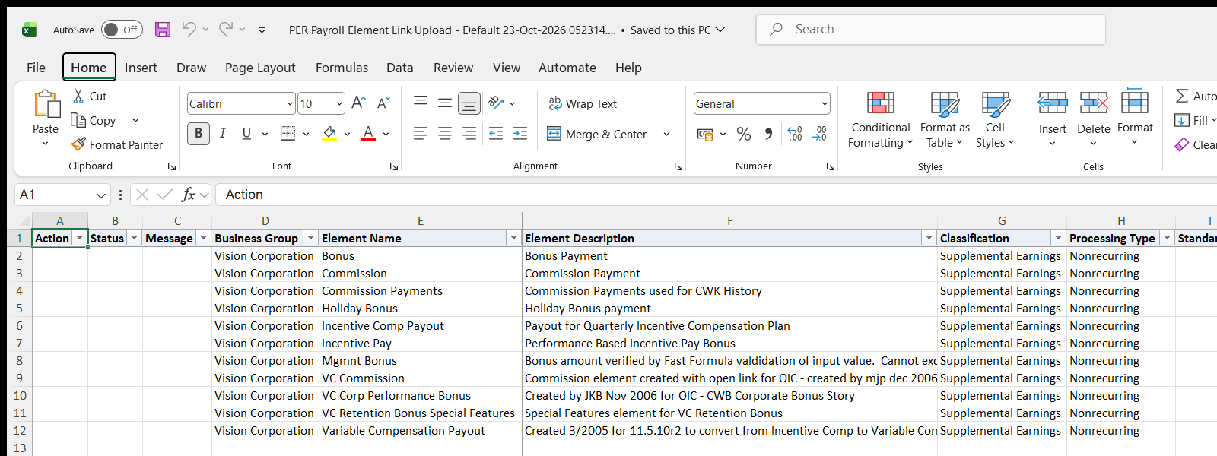The width and height of the screenshot is (1217, 456).
Task: Open the Status column filter dropdown
Action: tap(134, 238)
